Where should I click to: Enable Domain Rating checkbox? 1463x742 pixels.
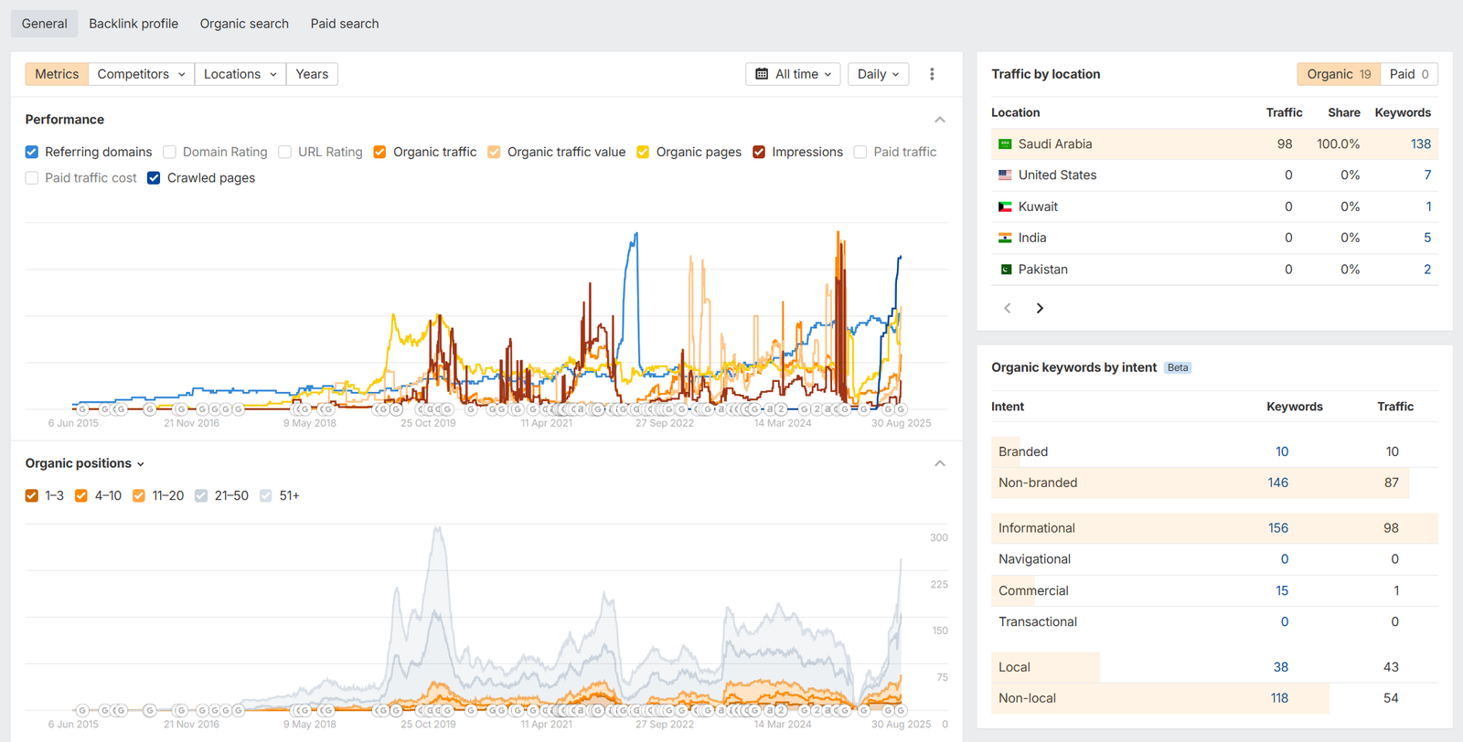[169, 152]
